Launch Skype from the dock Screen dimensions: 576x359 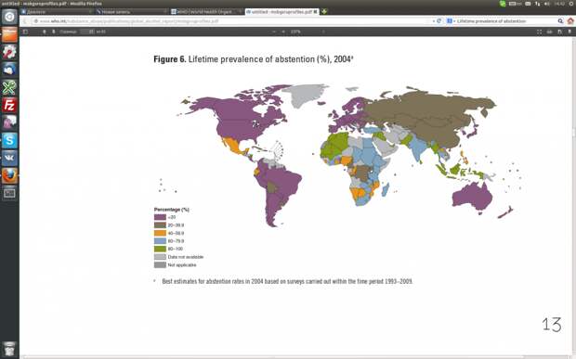coord(9,140)
